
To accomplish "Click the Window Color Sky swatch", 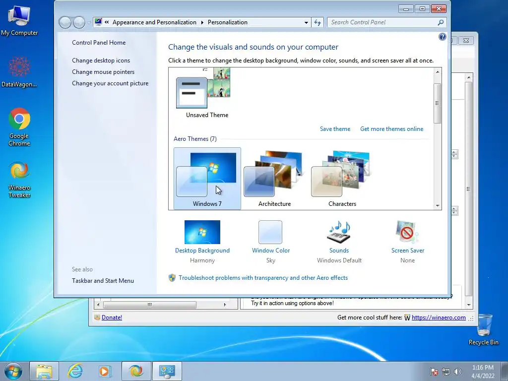I will click(x=270, y=232).
